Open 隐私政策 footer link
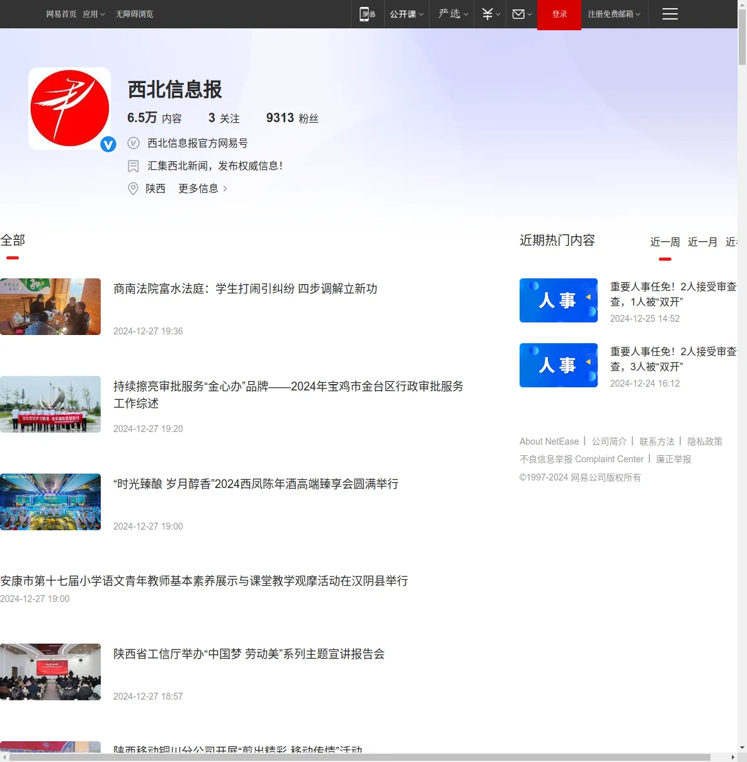Screen dimensions: 747x762 click(x=705, y=441)
